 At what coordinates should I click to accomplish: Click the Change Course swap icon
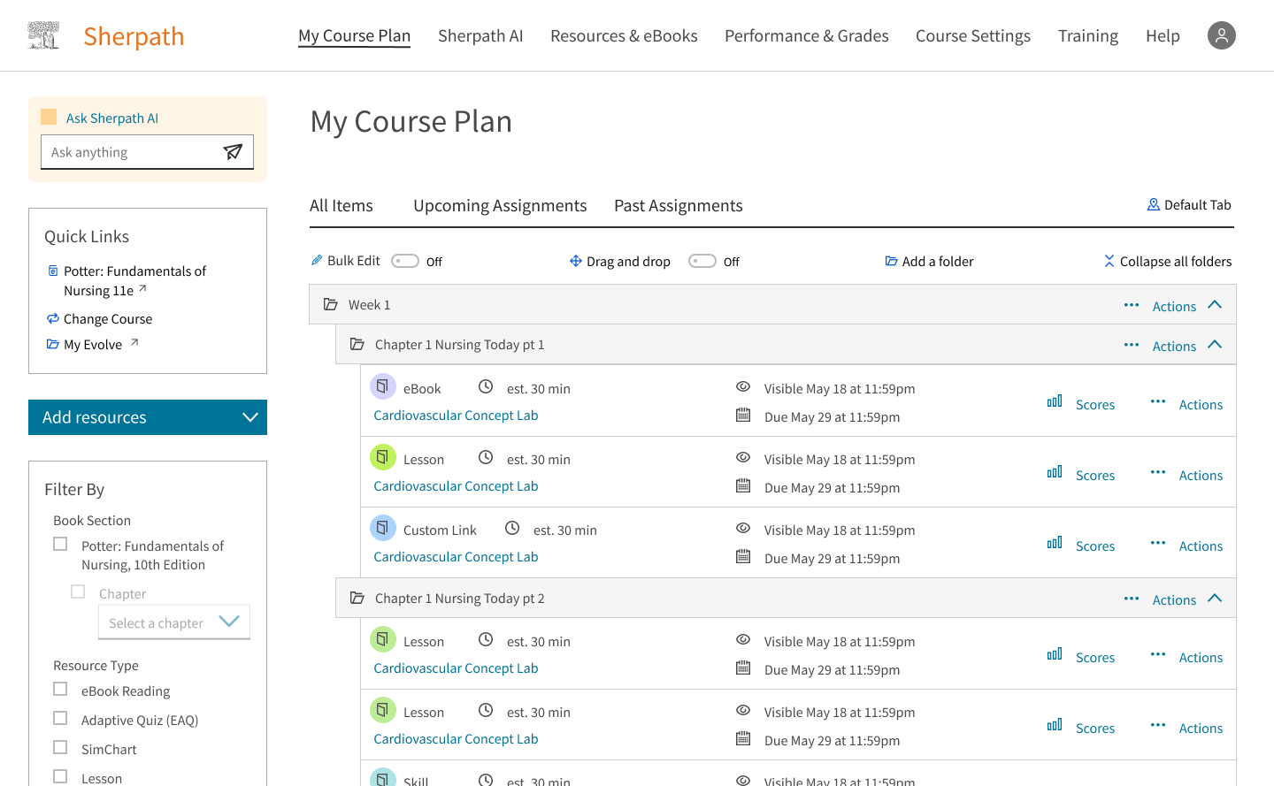[x=53, y=318]
